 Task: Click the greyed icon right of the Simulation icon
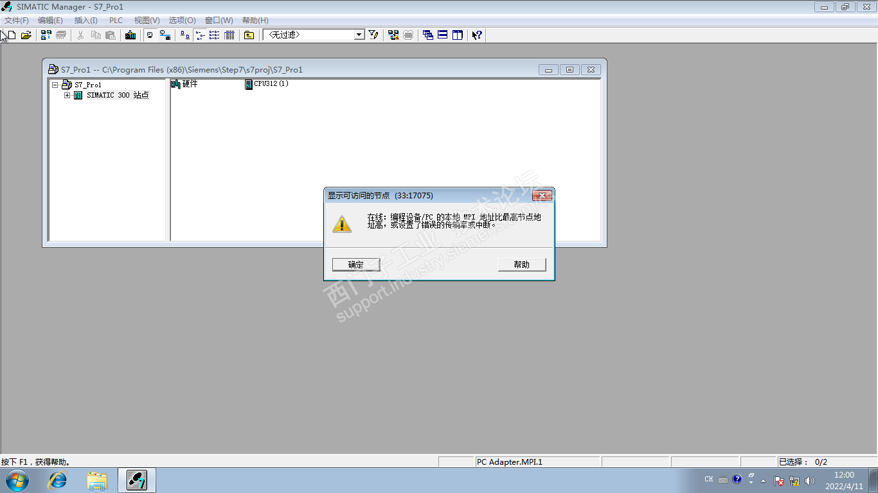click(x=408, y=35)
